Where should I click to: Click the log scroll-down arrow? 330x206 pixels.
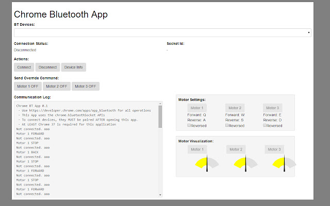[160, 195]
